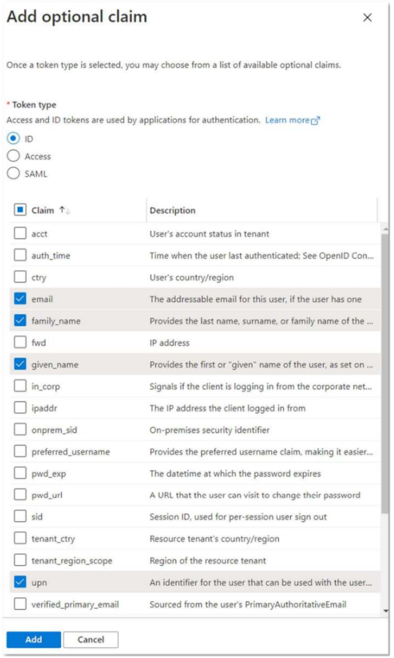Click the claims list scrollbar thumb
Screen dimensions: 394x658
click(385, 374)
